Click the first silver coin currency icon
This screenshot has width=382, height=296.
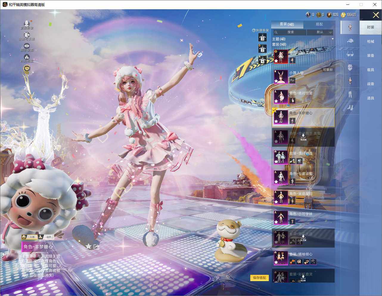pyautogui.click(x=308, y=15)
